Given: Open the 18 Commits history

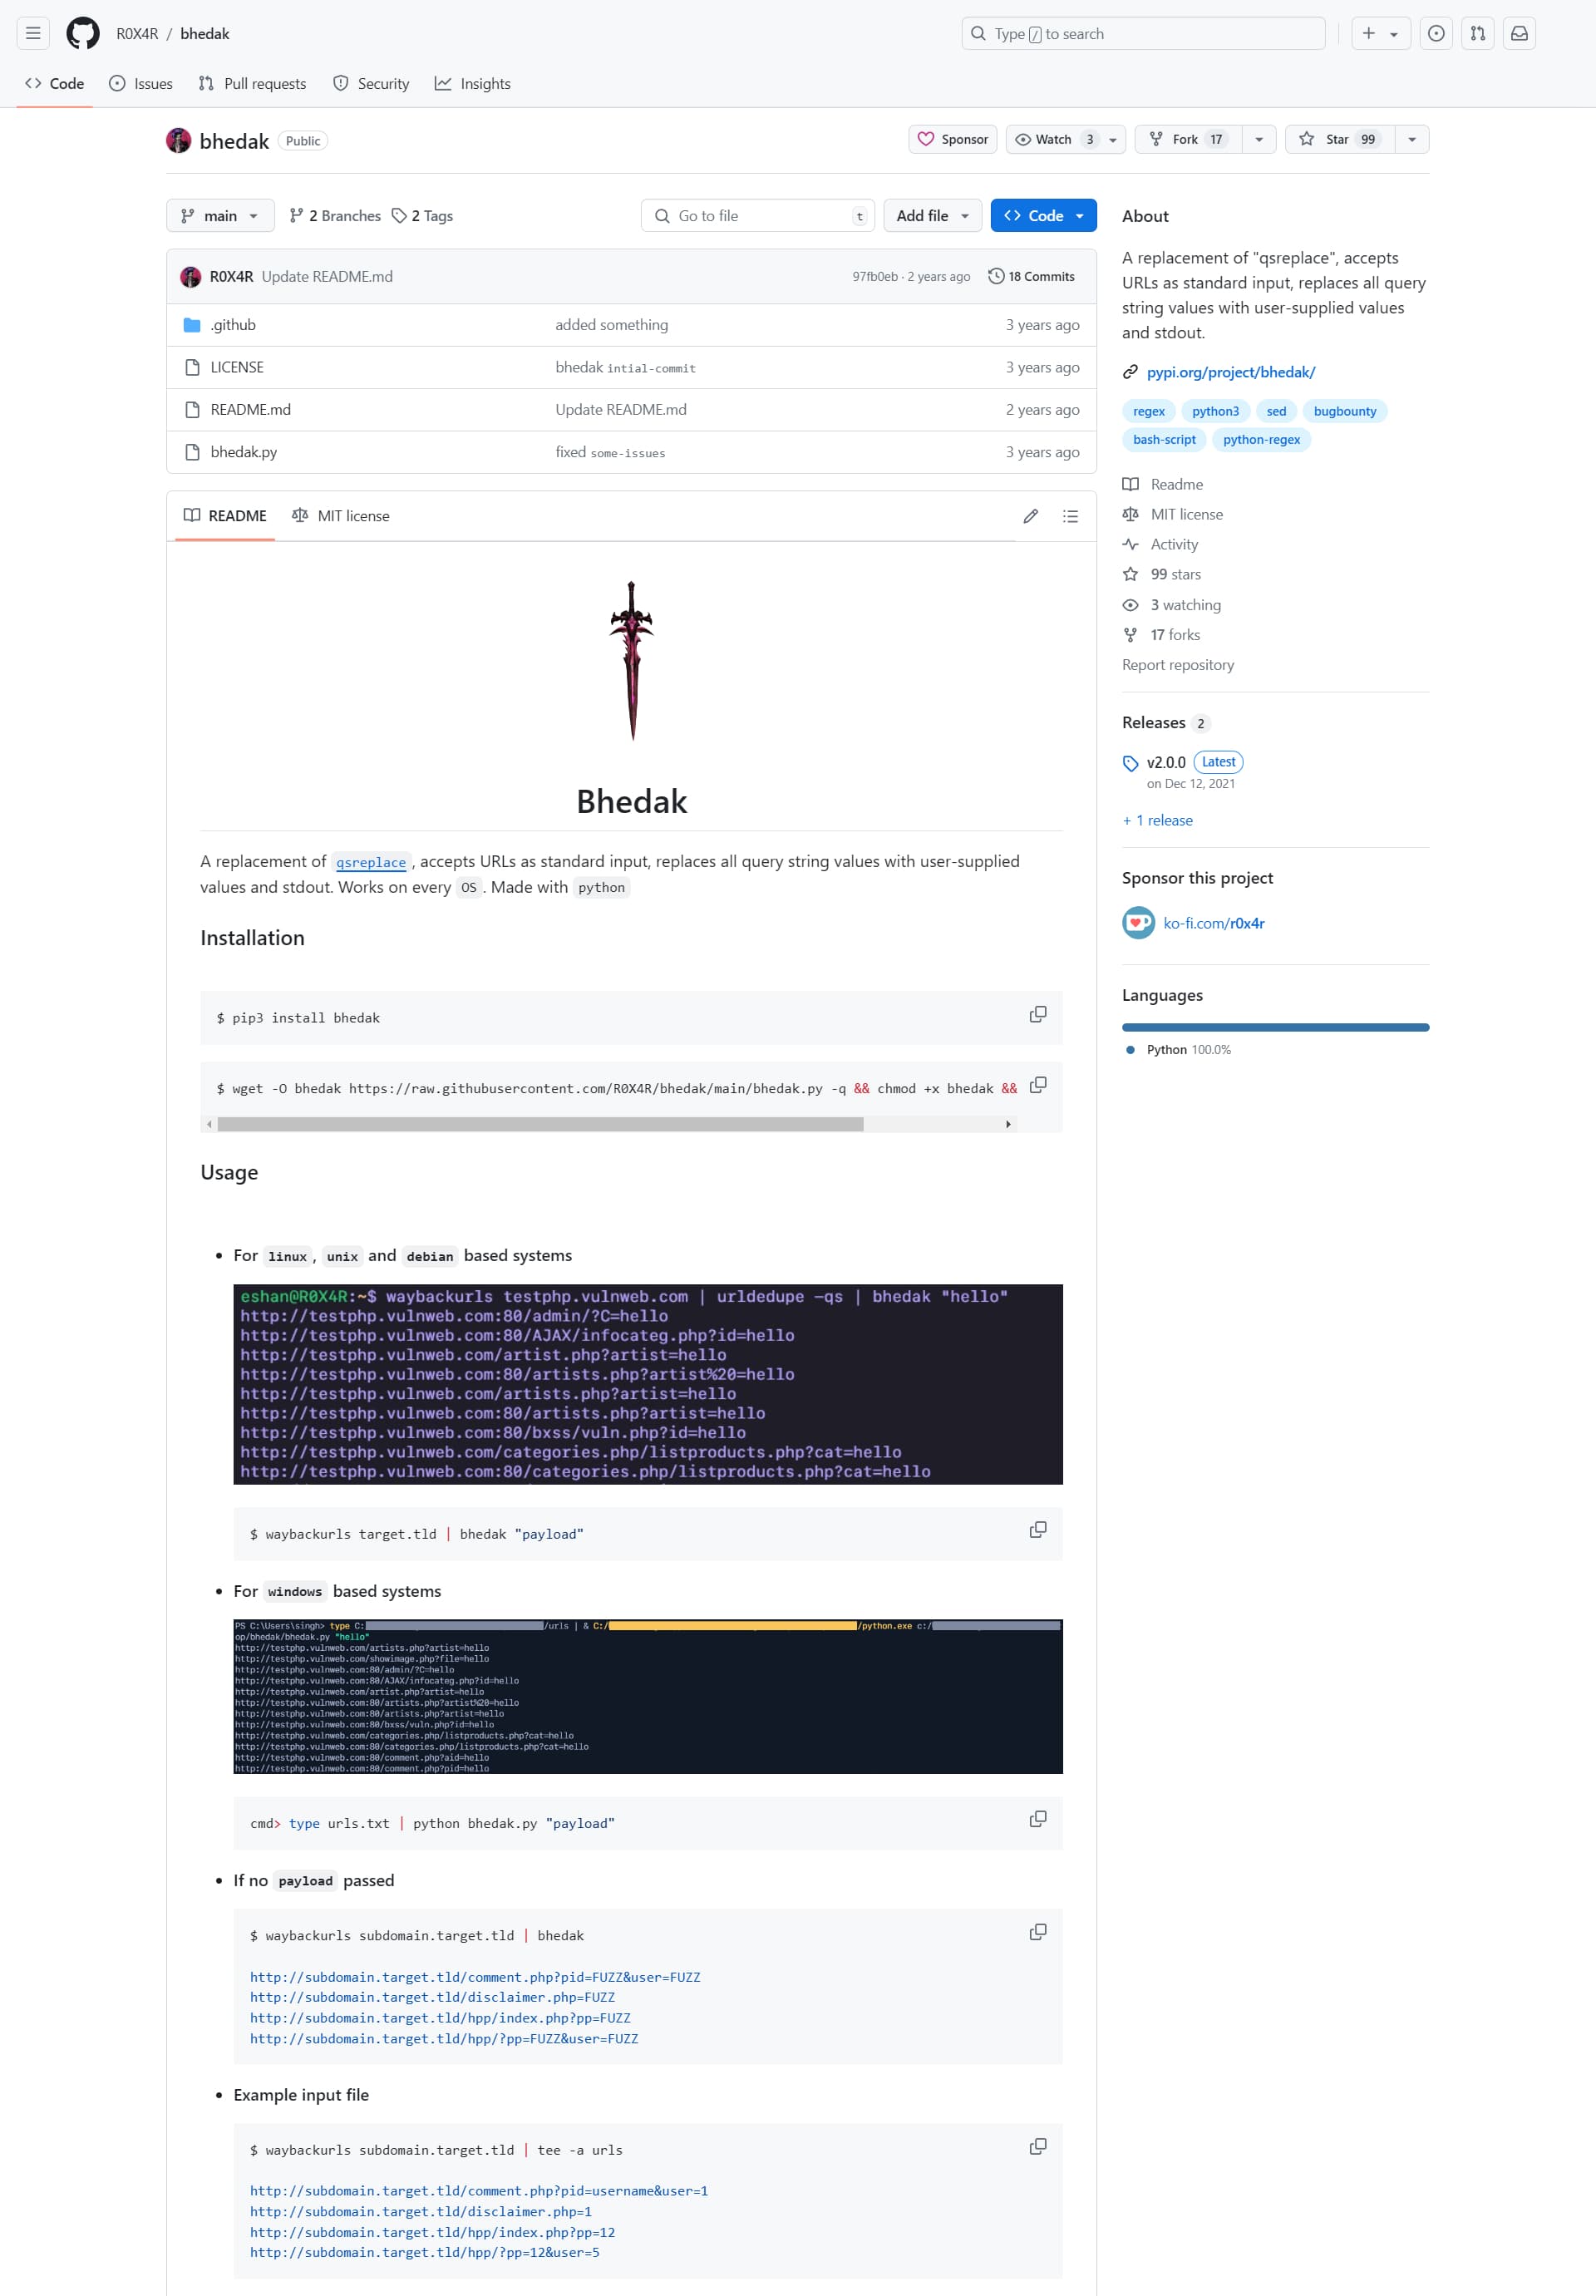Looking at the screenshot, I should click(x=1031, y=277).
